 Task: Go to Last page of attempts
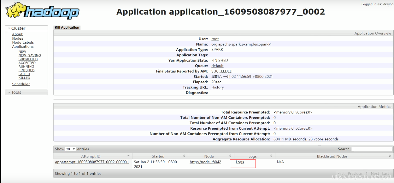tap(385, 174)
